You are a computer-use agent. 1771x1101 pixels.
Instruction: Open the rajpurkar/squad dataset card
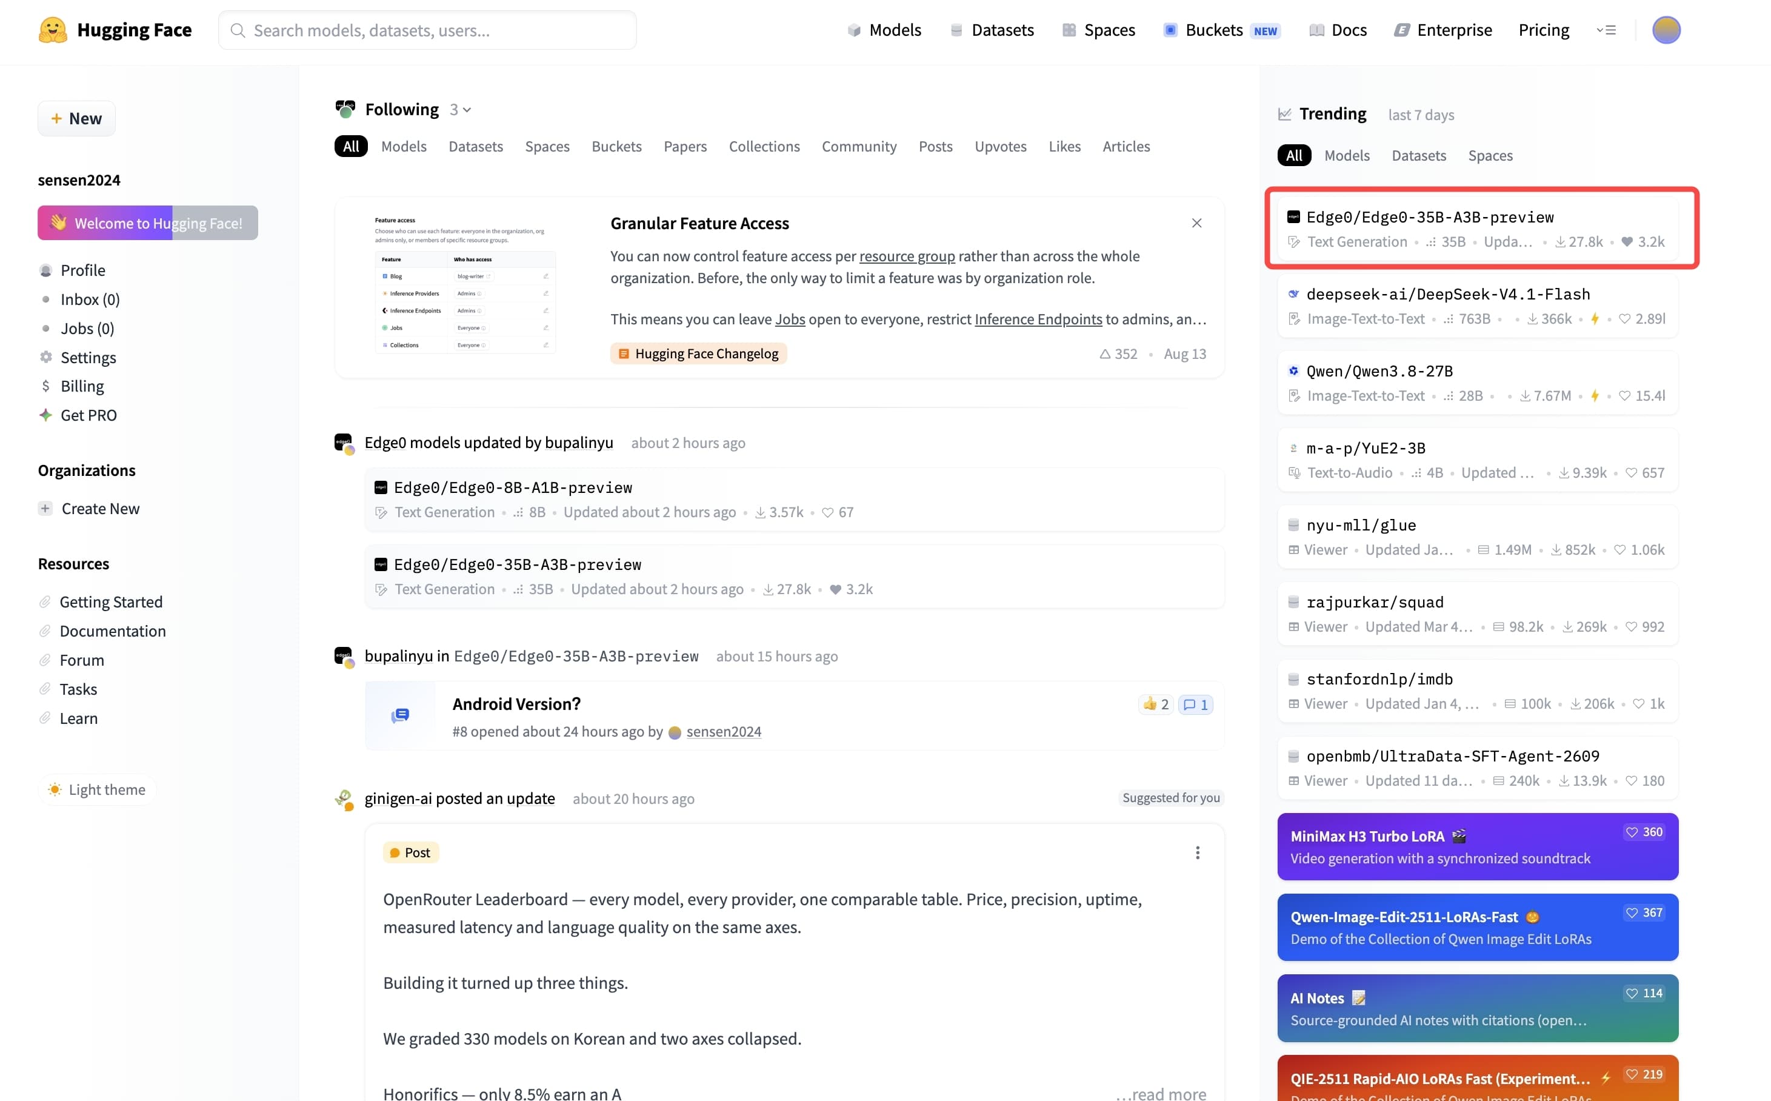tap(1477, 614)
